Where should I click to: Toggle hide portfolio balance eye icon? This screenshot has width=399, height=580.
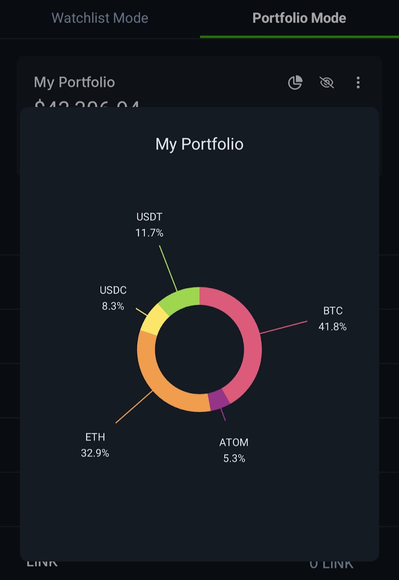click(326, 82)
